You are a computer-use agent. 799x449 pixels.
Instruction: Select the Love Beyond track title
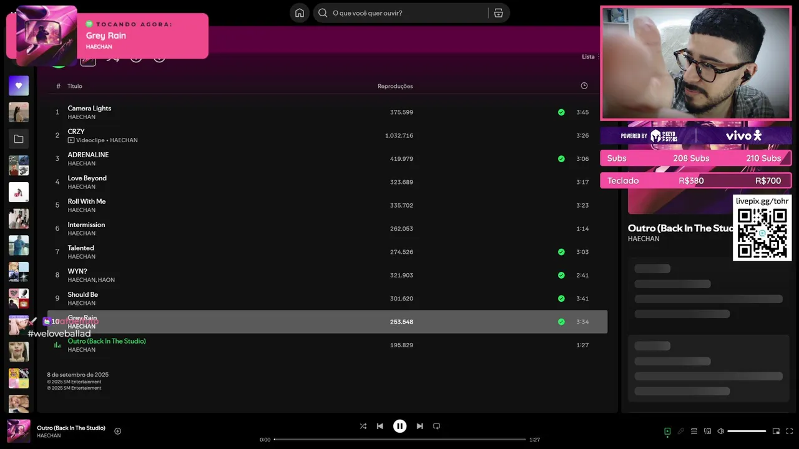point(87,178)
